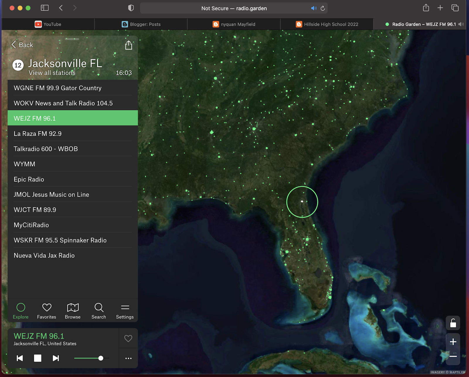Viewport: 469px width, 377px height.
Task: Play JMOL Jesus Music on Line
Action: [73, 195]
